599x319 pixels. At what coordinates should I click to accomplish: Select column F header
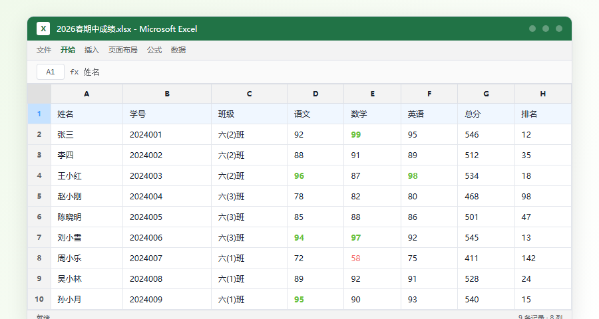(429, 94)
